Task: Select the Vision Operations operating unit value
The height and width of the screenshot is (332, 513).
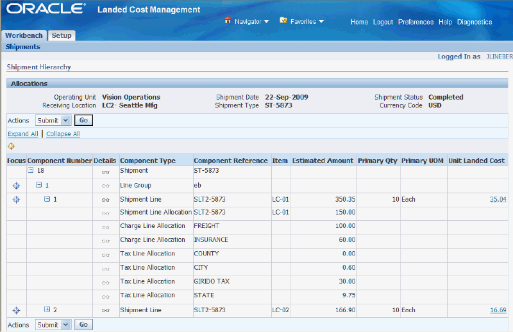Action: click(x=131, y=97)
